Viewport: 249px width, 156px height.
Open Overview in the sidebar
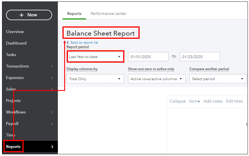(x=15, y=32)
